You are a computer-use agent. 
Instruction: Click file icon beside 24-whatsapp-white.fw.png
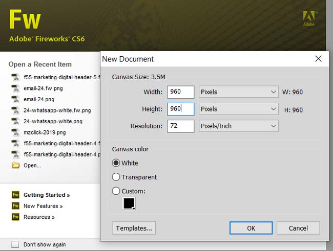(15, 110)
